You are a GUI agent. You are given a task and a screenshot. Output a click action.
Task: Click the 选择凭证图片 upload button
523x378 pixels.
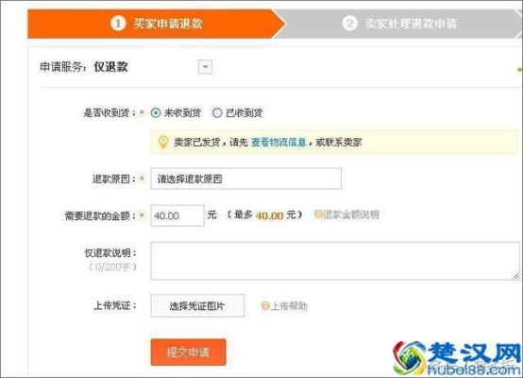[197, 305]
